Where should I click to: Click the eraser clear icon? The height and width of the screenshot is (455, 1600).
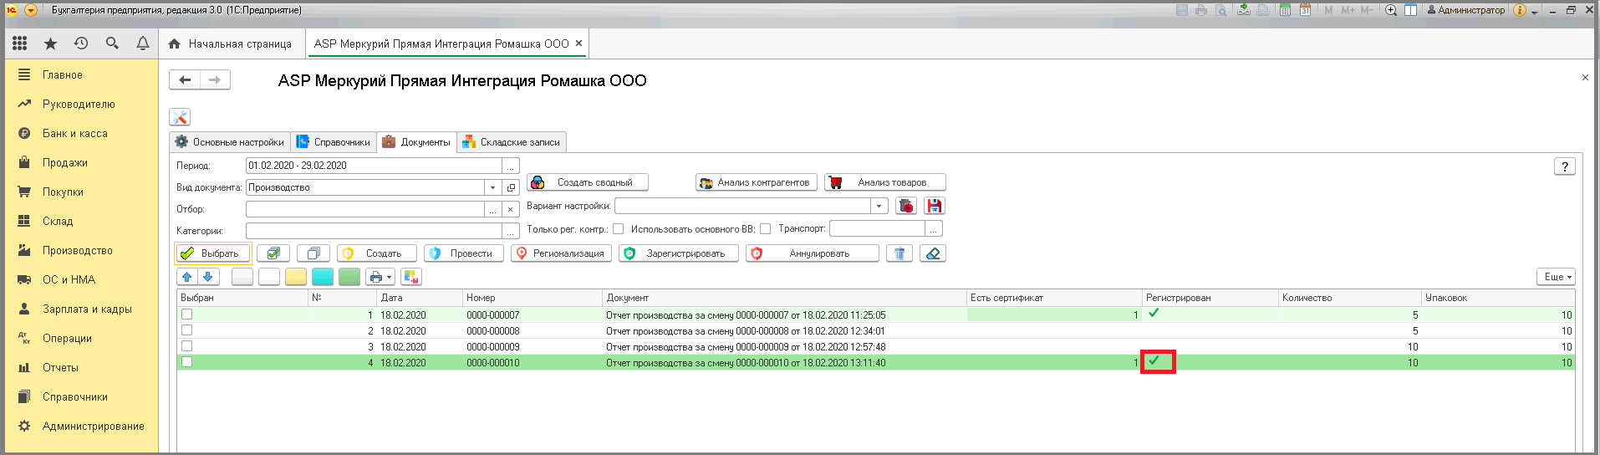pyautogui.click(x=933, y=253)
